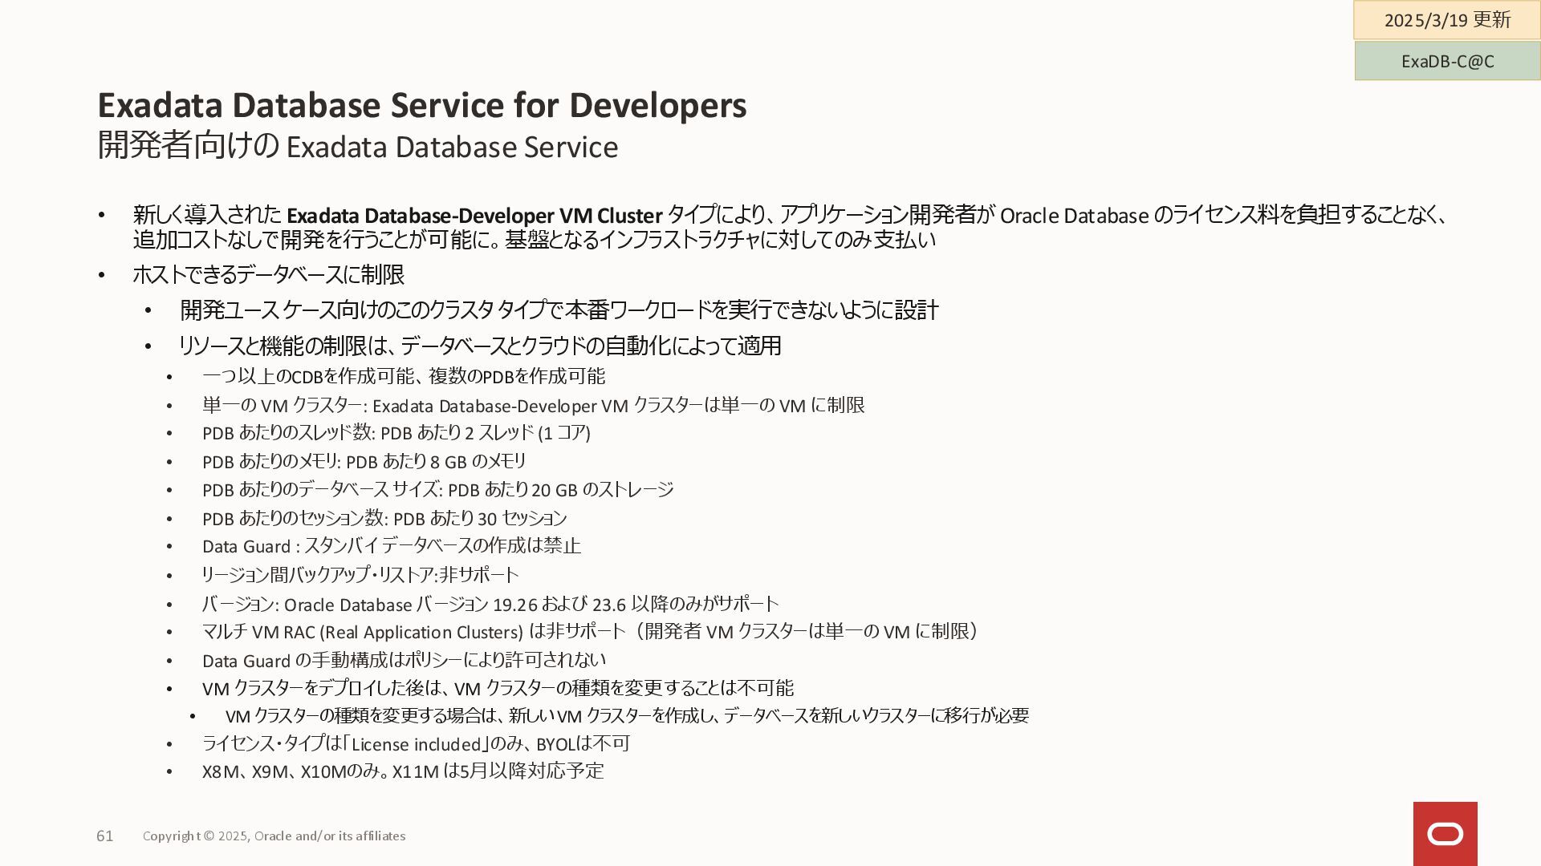Click the line about 8 GB memory per PDB
Viewport: 1541px width, 866px height.
pos(364,462)
